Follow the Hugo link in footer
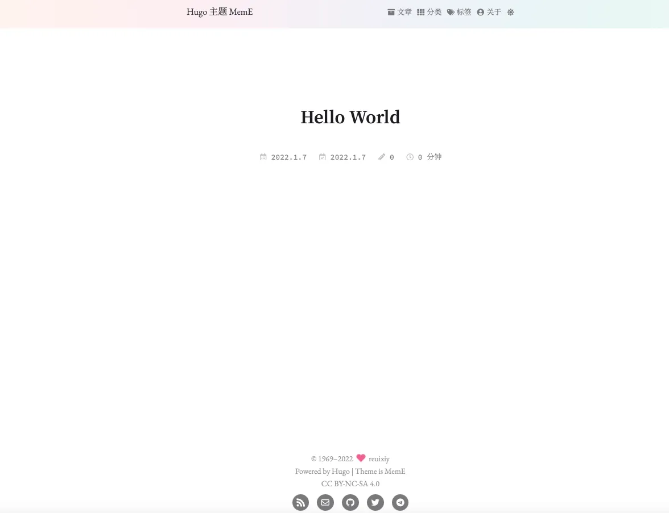This screenshot has height=513, width=669. click(x=341, y=472)
